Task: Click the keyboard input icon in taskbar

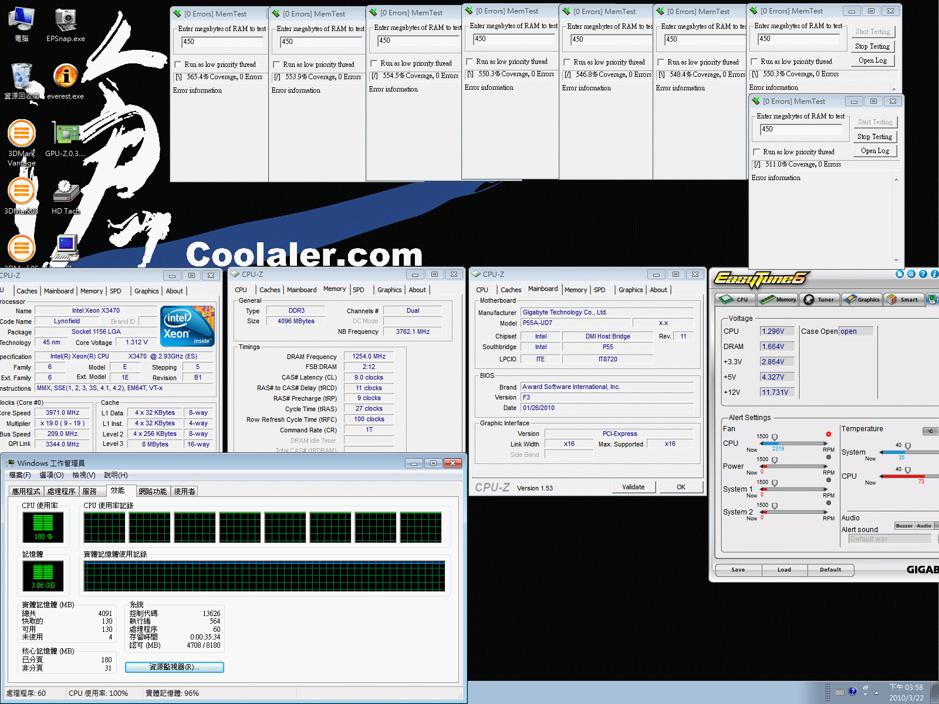Action: (x=840, y=691)
